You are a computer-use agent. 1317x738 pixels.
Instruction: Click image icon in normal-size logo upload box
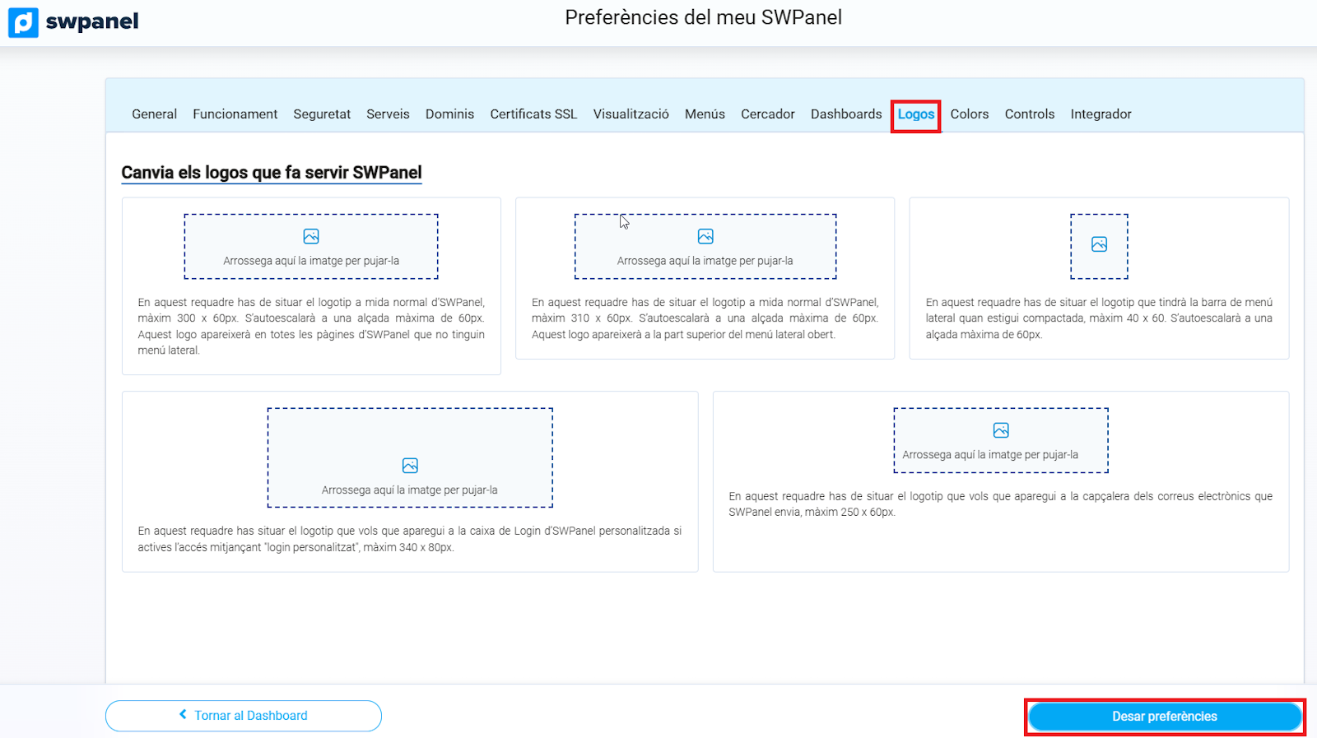coord(311,237)
